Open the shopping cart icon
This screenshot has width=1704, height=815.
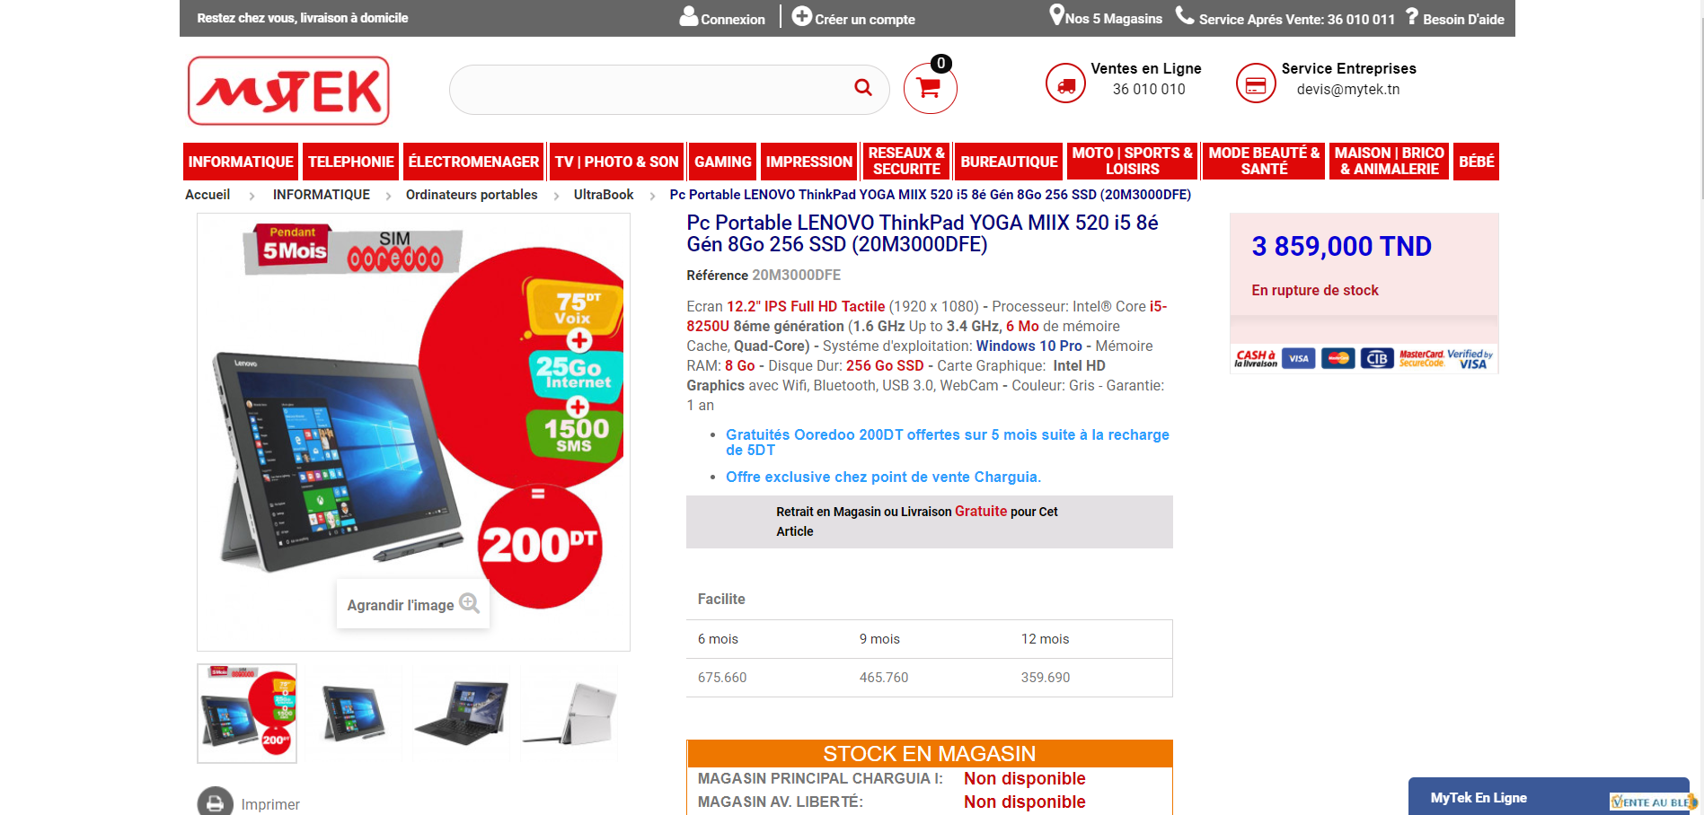[930, 88]
